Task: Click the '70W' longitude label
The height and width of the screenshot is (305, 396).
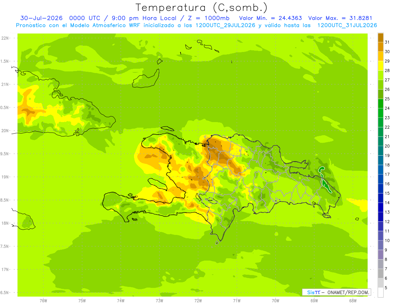Action: coord(276,301)
